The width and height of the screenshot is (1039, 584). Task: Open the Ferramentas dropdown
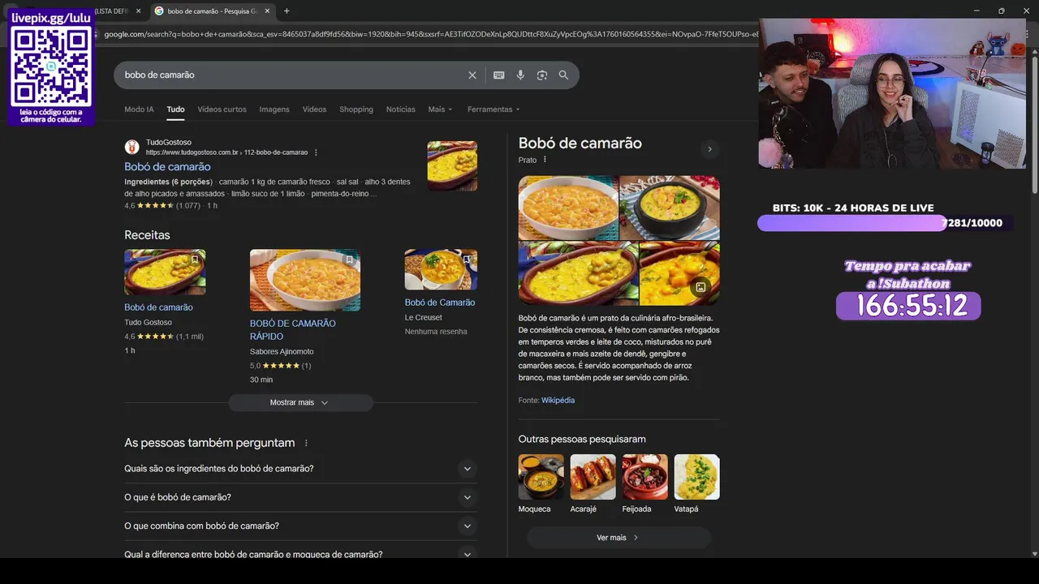pyautogui.click(x=494, y=109)
